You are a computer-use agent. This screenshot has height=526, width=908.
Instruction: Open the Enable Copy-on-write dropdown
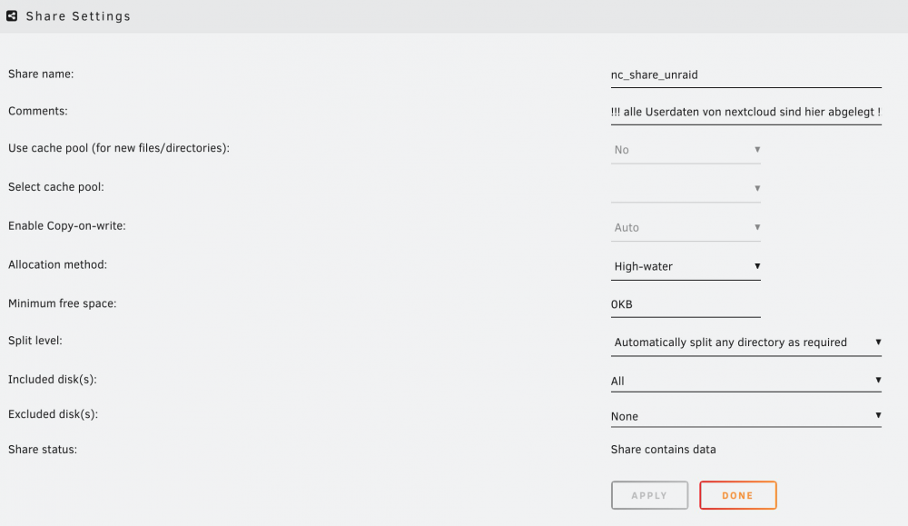coord(686,228)
